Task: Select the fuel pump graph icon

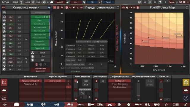Action: click(x=138, y=7)
